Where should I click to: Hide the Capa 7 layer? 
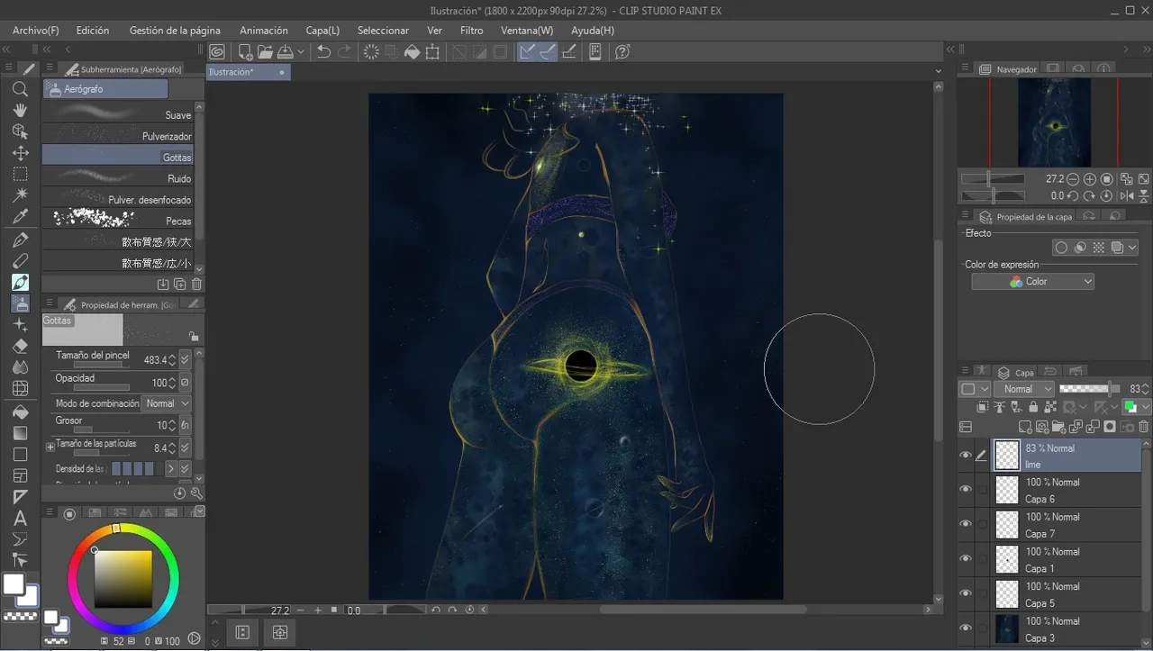click(966, 524)
